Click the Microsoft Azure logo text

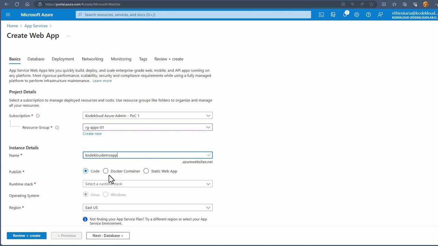(x=37, y=15)
